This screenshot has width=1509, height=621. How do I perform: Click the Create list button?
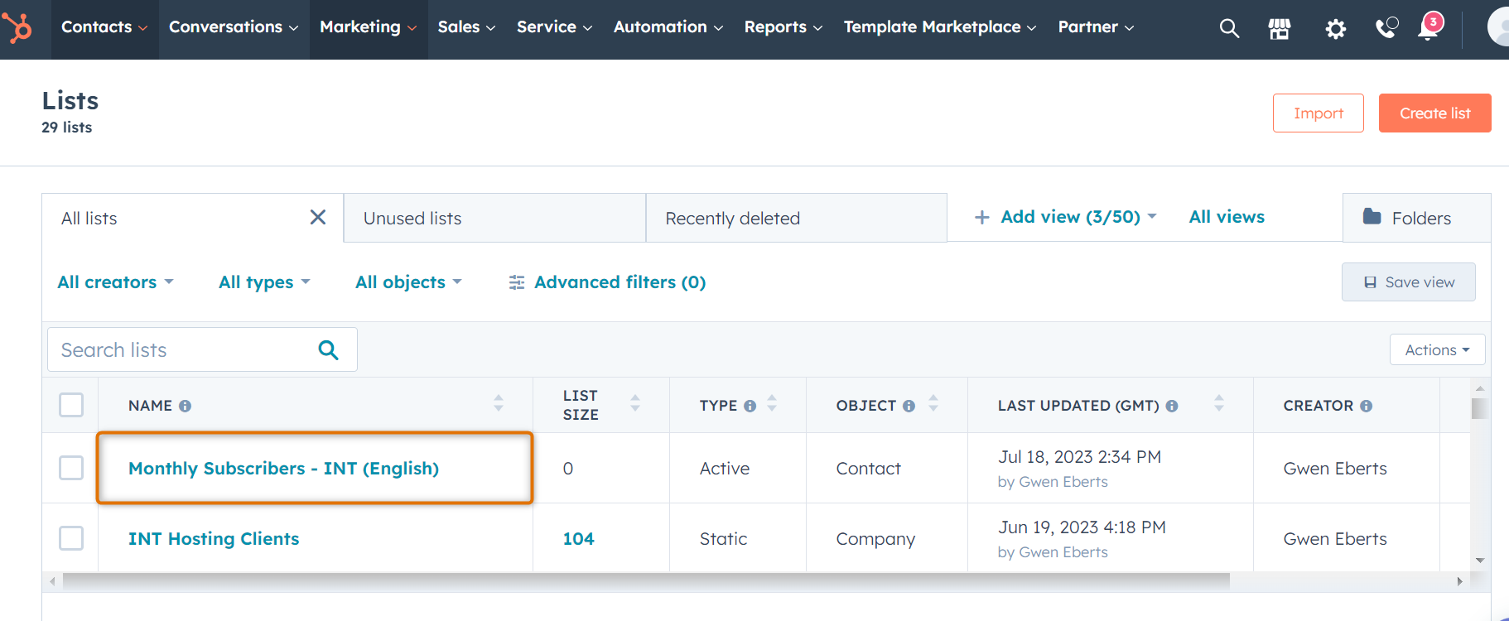click(1434, 113)
